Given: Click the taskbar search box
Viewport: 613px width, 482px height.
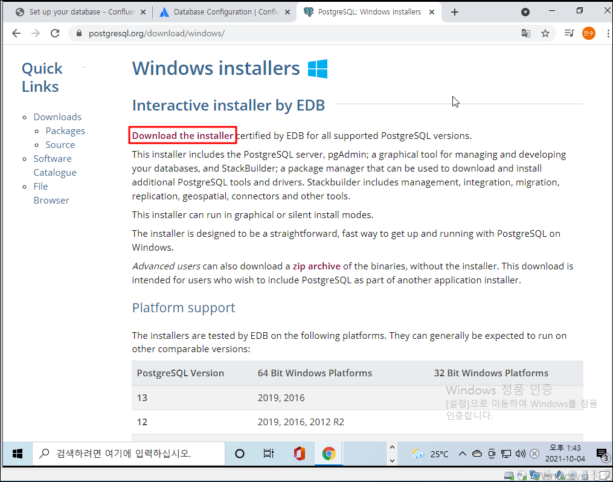Looking at the screenshot, I should (x=129, y=454).
